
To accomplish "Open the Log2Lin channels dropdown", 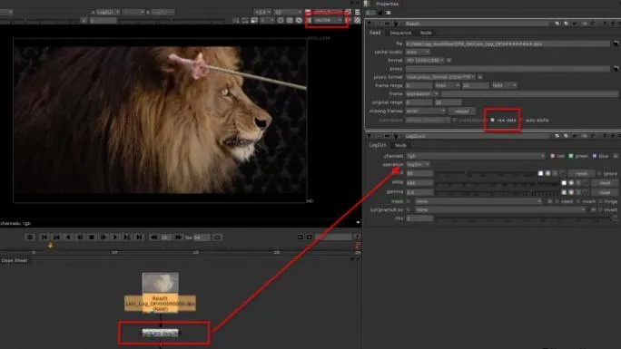I will [x=476, y=156].
